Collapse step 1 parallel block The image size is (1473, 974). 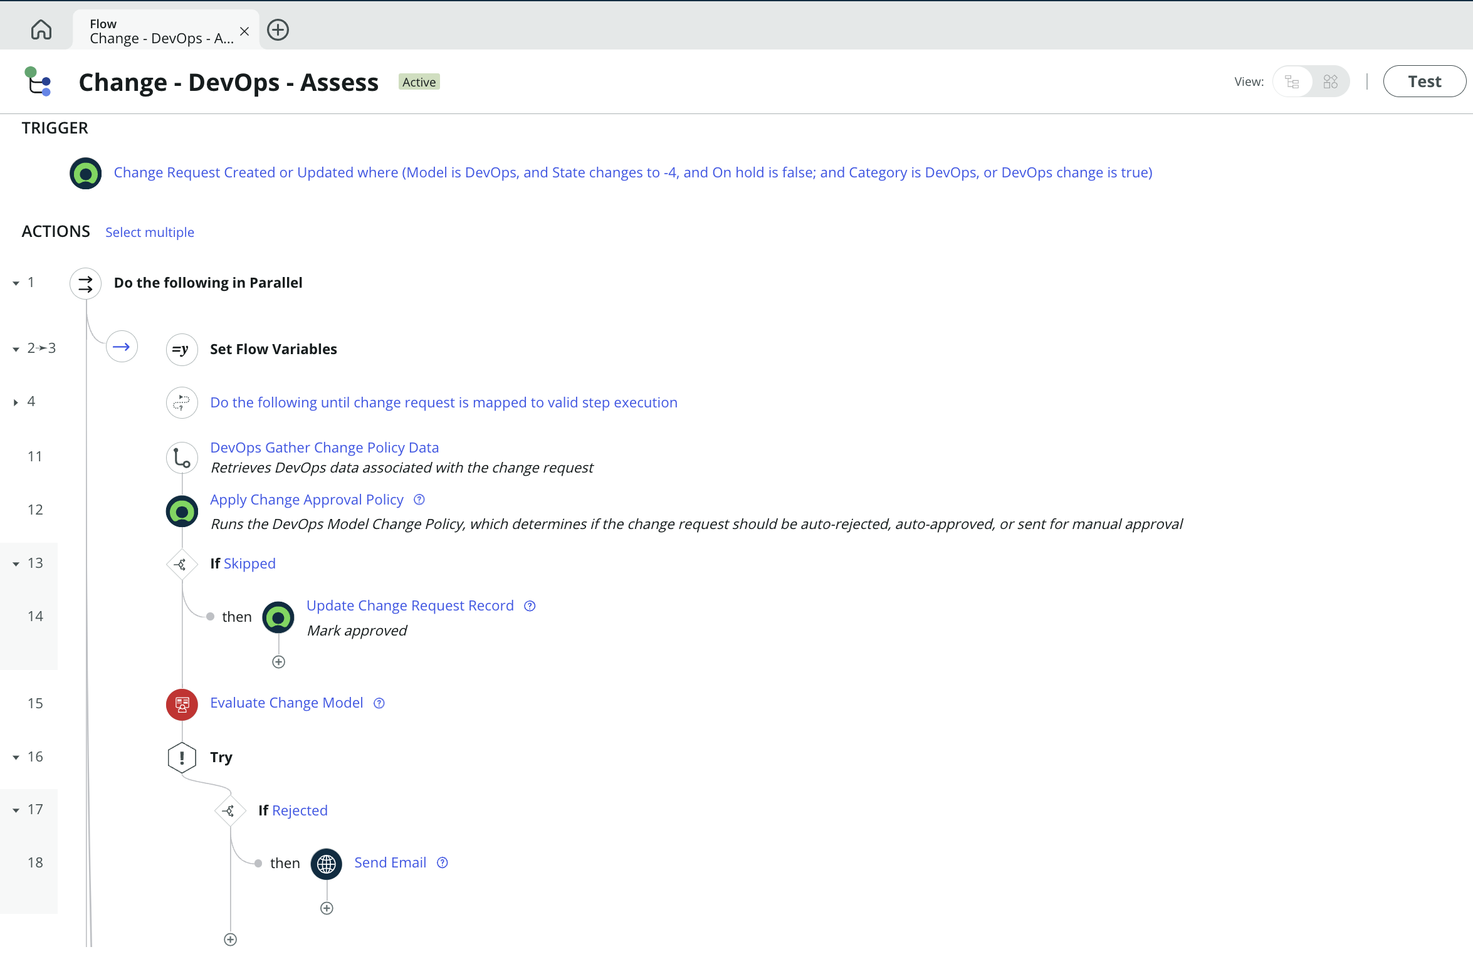tap(16, 283)
